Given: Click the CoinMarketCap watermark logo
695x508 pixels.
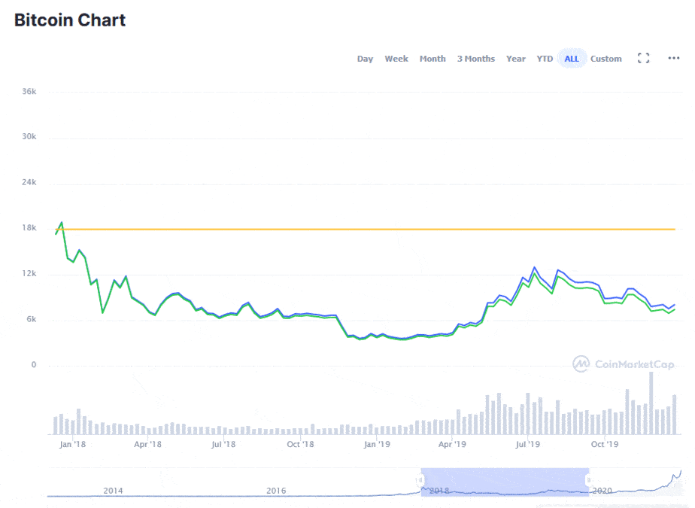Looking at the screenshot, I should (624, 364).
